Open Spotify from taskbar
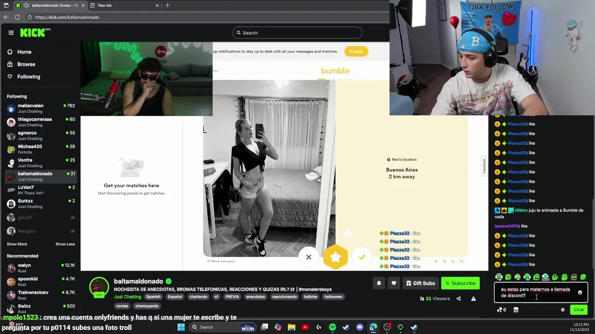This screenshot has width=595, height=334. point(332,327)
